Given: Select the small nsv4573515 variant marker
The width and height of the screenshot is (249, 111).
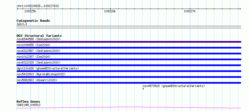Looking at the screenshot, I should click(x=143, y=89).
